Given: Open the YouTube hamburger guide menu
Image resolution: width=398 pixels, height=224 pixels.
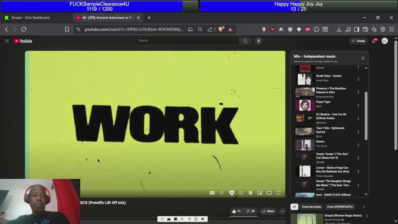Looking at the screenshot, I should 7,41.
